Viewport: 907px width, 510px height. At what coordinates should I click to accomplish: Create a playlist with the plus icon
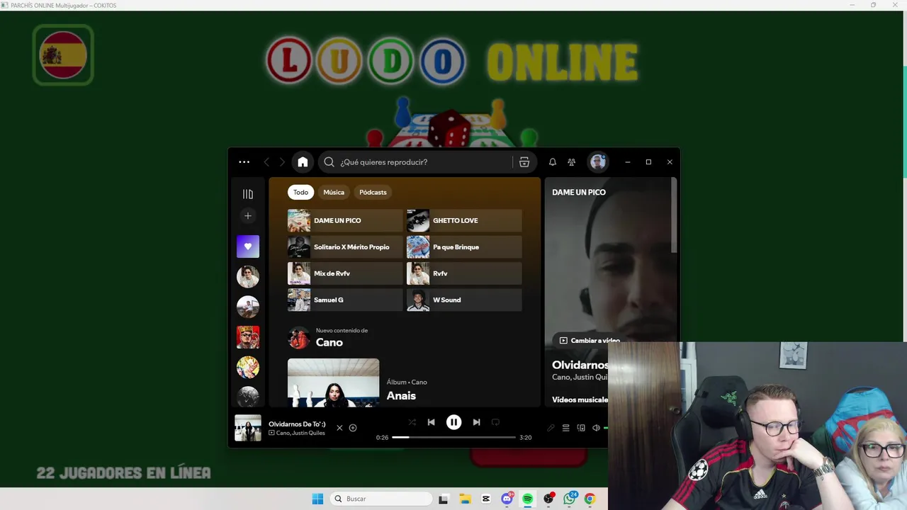click(x=248, y=215)
